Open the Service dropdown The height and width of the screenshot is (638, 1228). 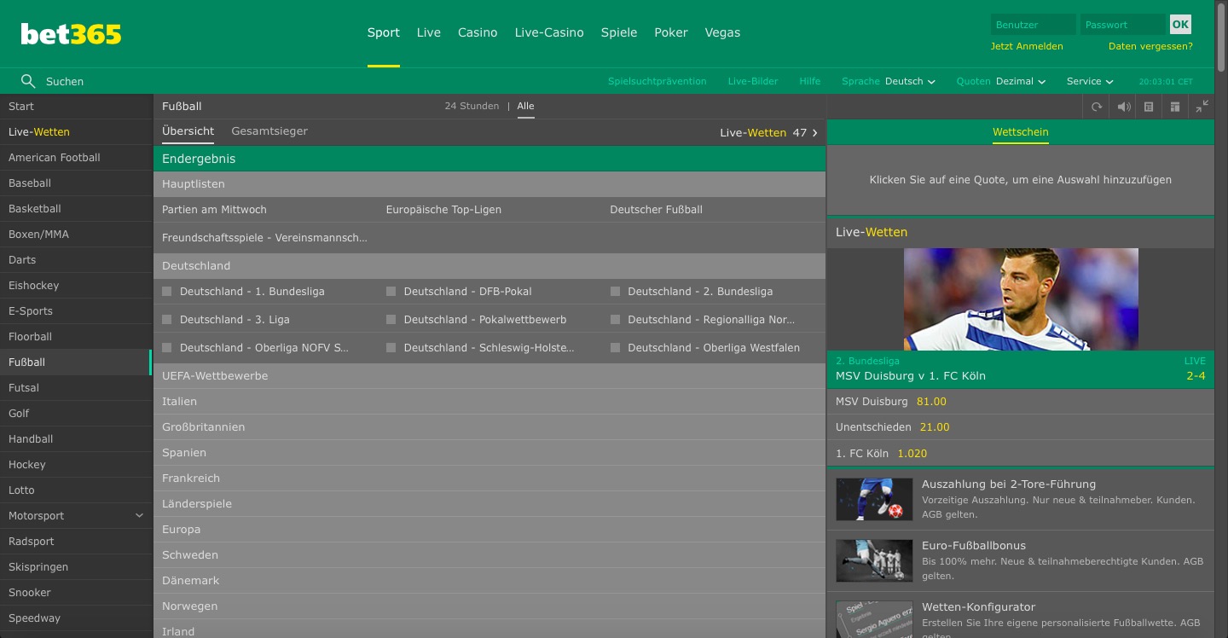(1090, 81)
